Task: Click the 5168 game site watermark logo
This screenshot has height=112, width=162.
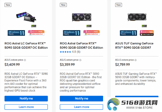Action: (x=132, y=104)
